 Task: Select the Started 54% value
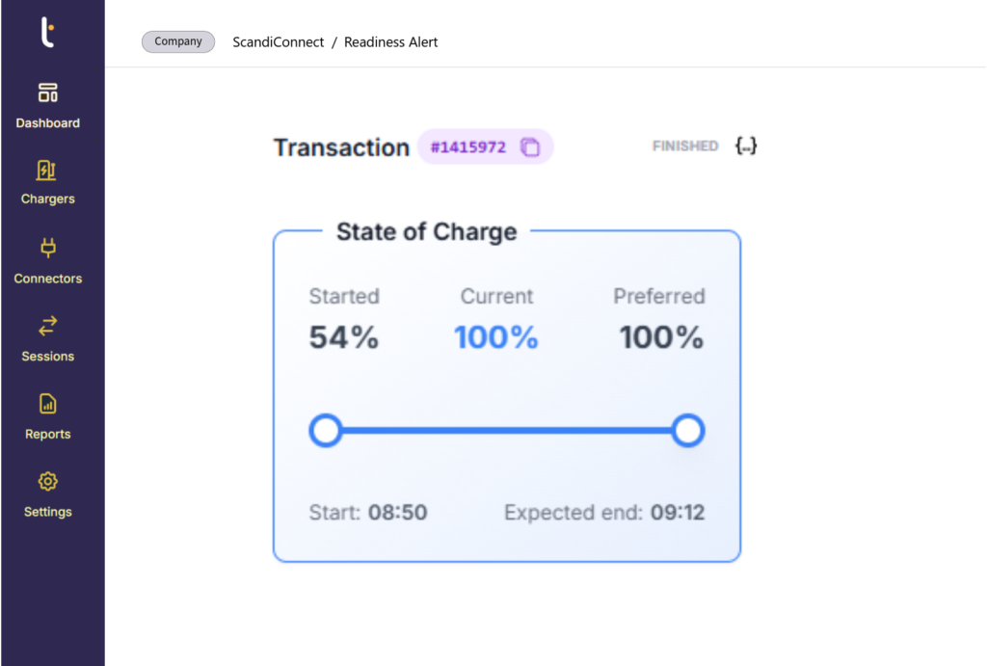344,337
